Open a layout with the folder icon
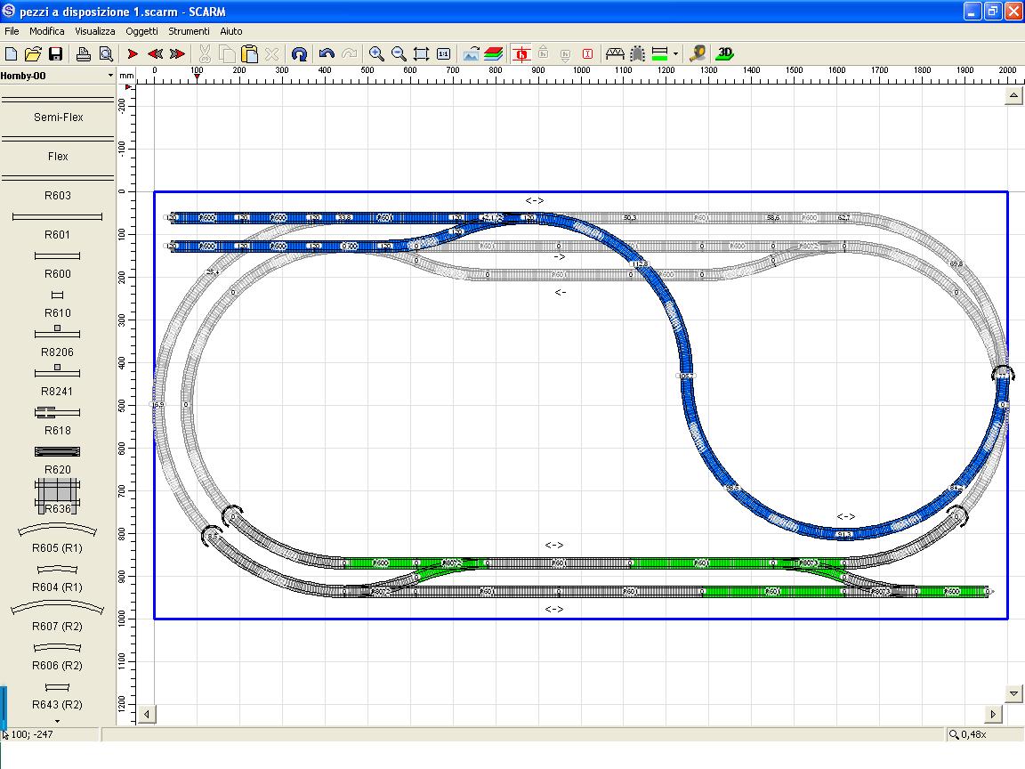This screenshot has height=769, width=1025. pyautogui.click(x=33, y=53)
